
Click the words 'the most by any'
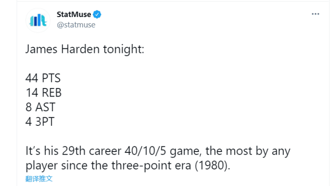248,151
